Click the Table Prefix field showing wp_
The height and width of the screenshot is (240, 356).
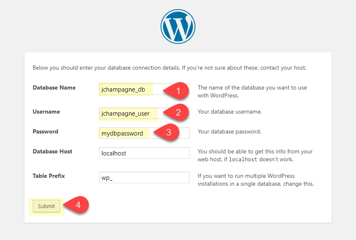coord(144,177)
